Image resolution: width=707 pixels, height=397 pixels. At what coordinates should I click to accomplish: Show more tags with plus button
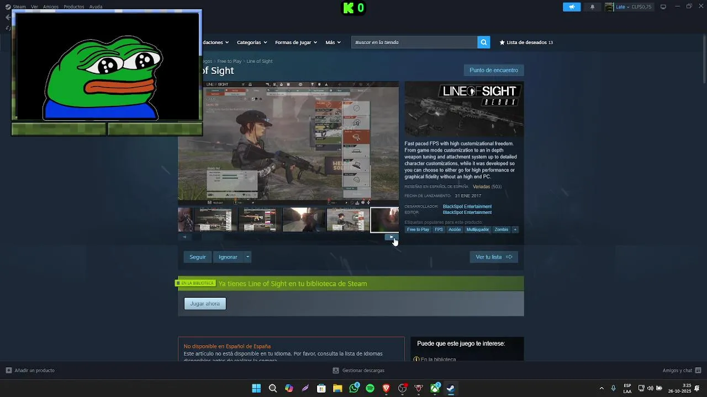tap(515, 229)
